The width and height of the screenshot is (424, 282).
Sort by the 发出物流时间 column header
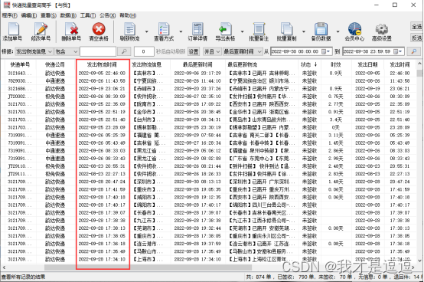102,64
